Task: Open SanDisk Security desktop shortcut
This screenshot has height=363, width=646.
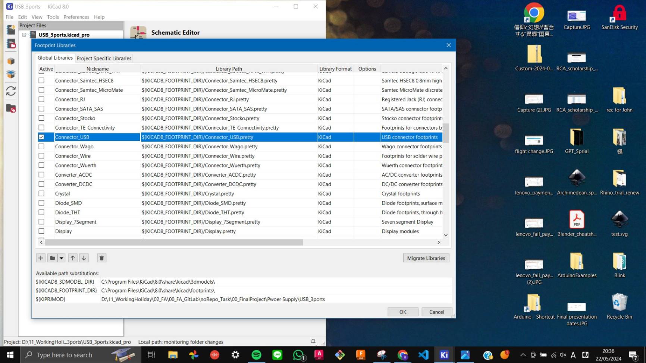Action: [619, 18]
